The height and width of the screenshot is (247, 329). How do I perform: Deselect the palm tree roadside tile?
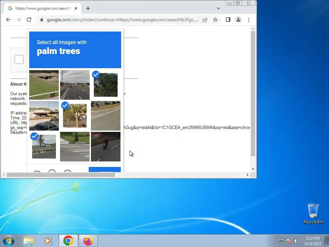click(x=44, y=147)
